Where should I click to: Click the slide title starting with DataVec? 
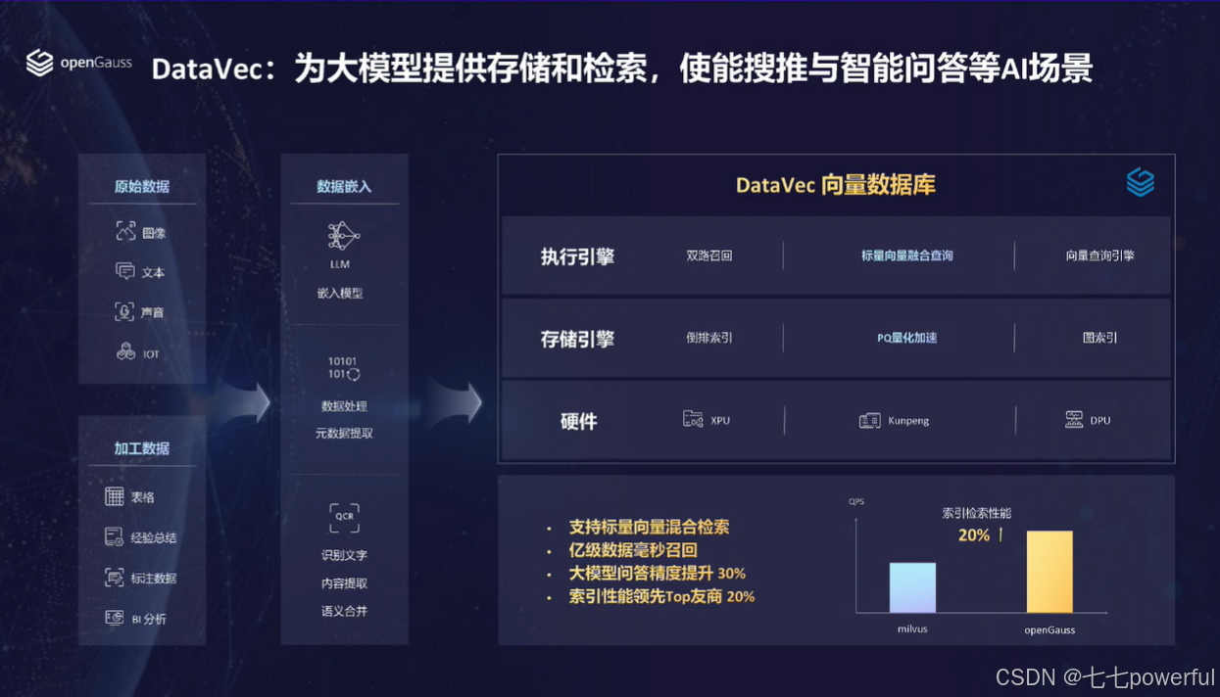621,70
